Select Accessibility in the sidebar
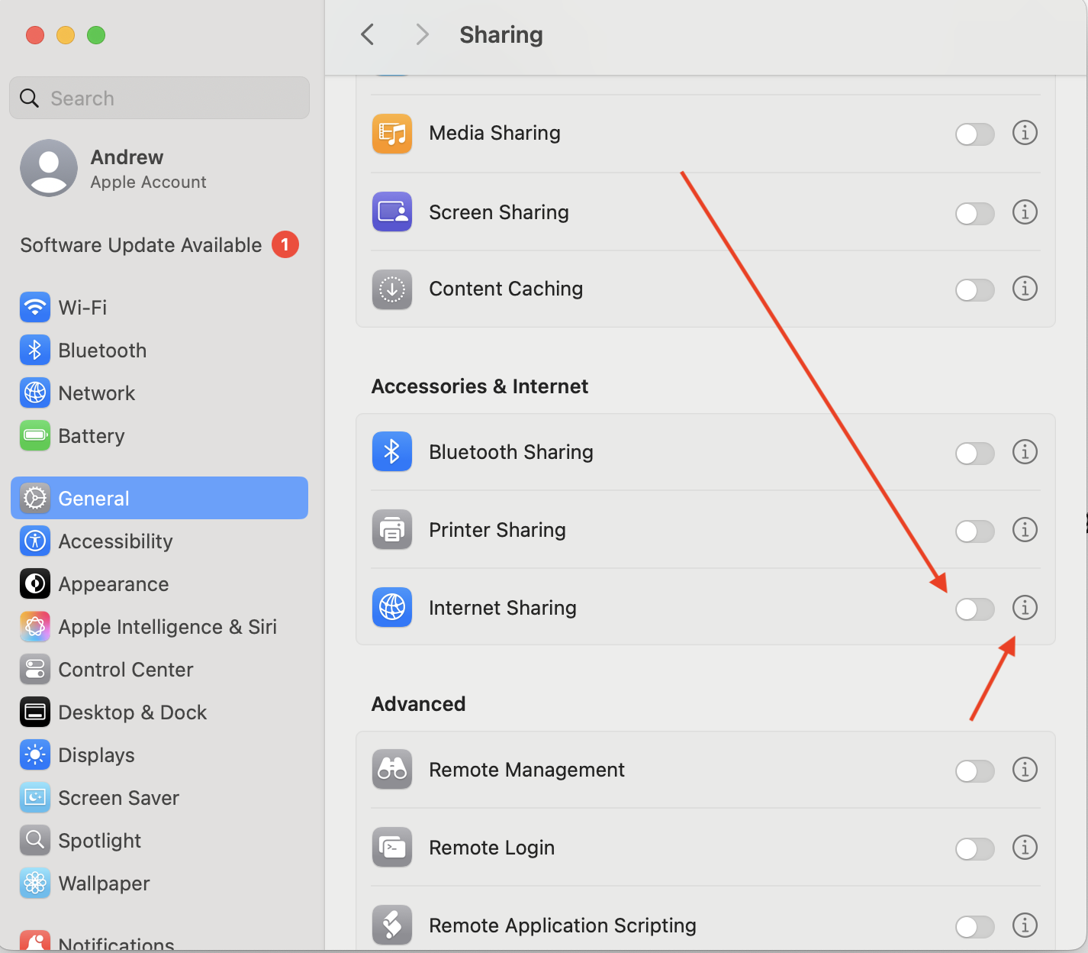1088x953 pixels. coord(115,541)
